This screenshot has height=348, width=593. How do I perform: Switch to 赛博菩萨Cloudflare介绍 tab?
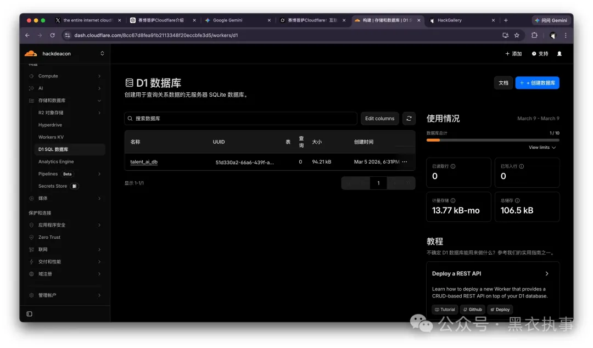click(x=163, y=20)
